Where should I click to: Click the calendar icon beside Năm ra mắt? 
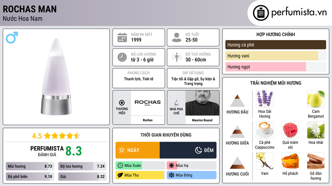pyautogui.click(x=122, y=37)
